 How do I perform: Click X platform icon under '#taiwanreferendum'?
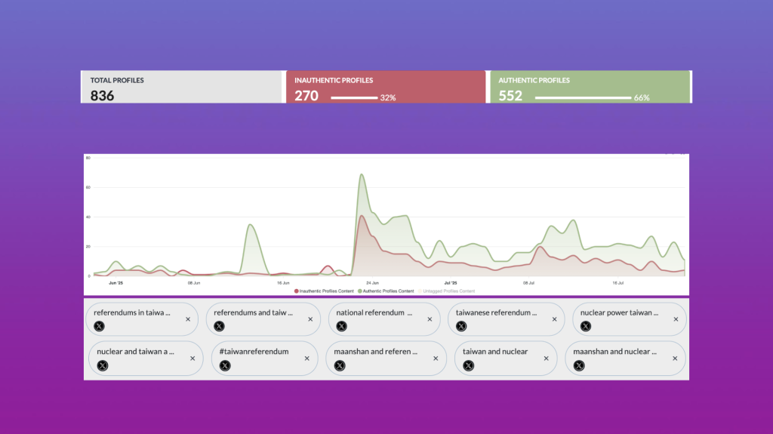point(224,365)
